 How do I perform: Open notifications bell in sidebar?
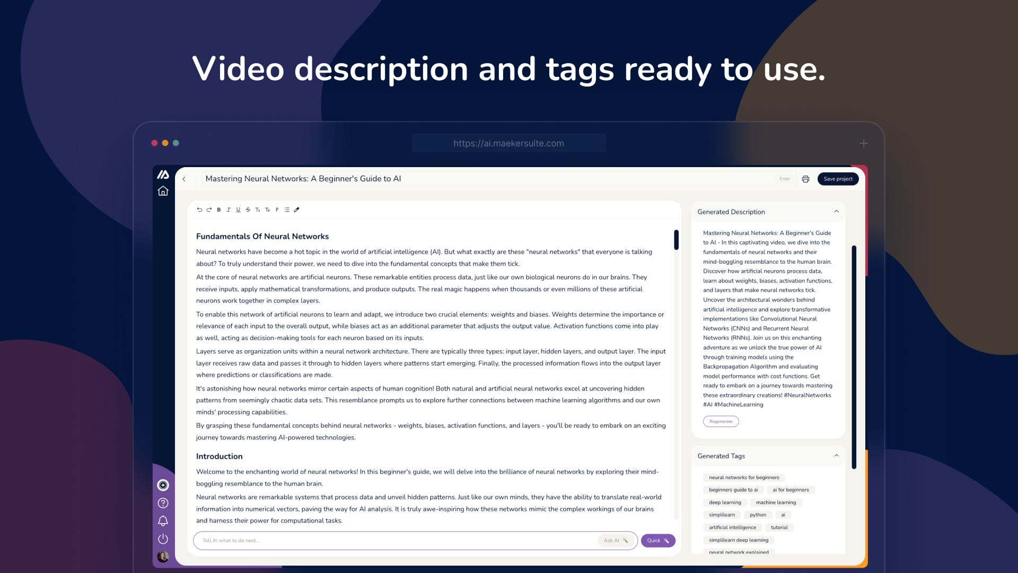tap(163, 520)
